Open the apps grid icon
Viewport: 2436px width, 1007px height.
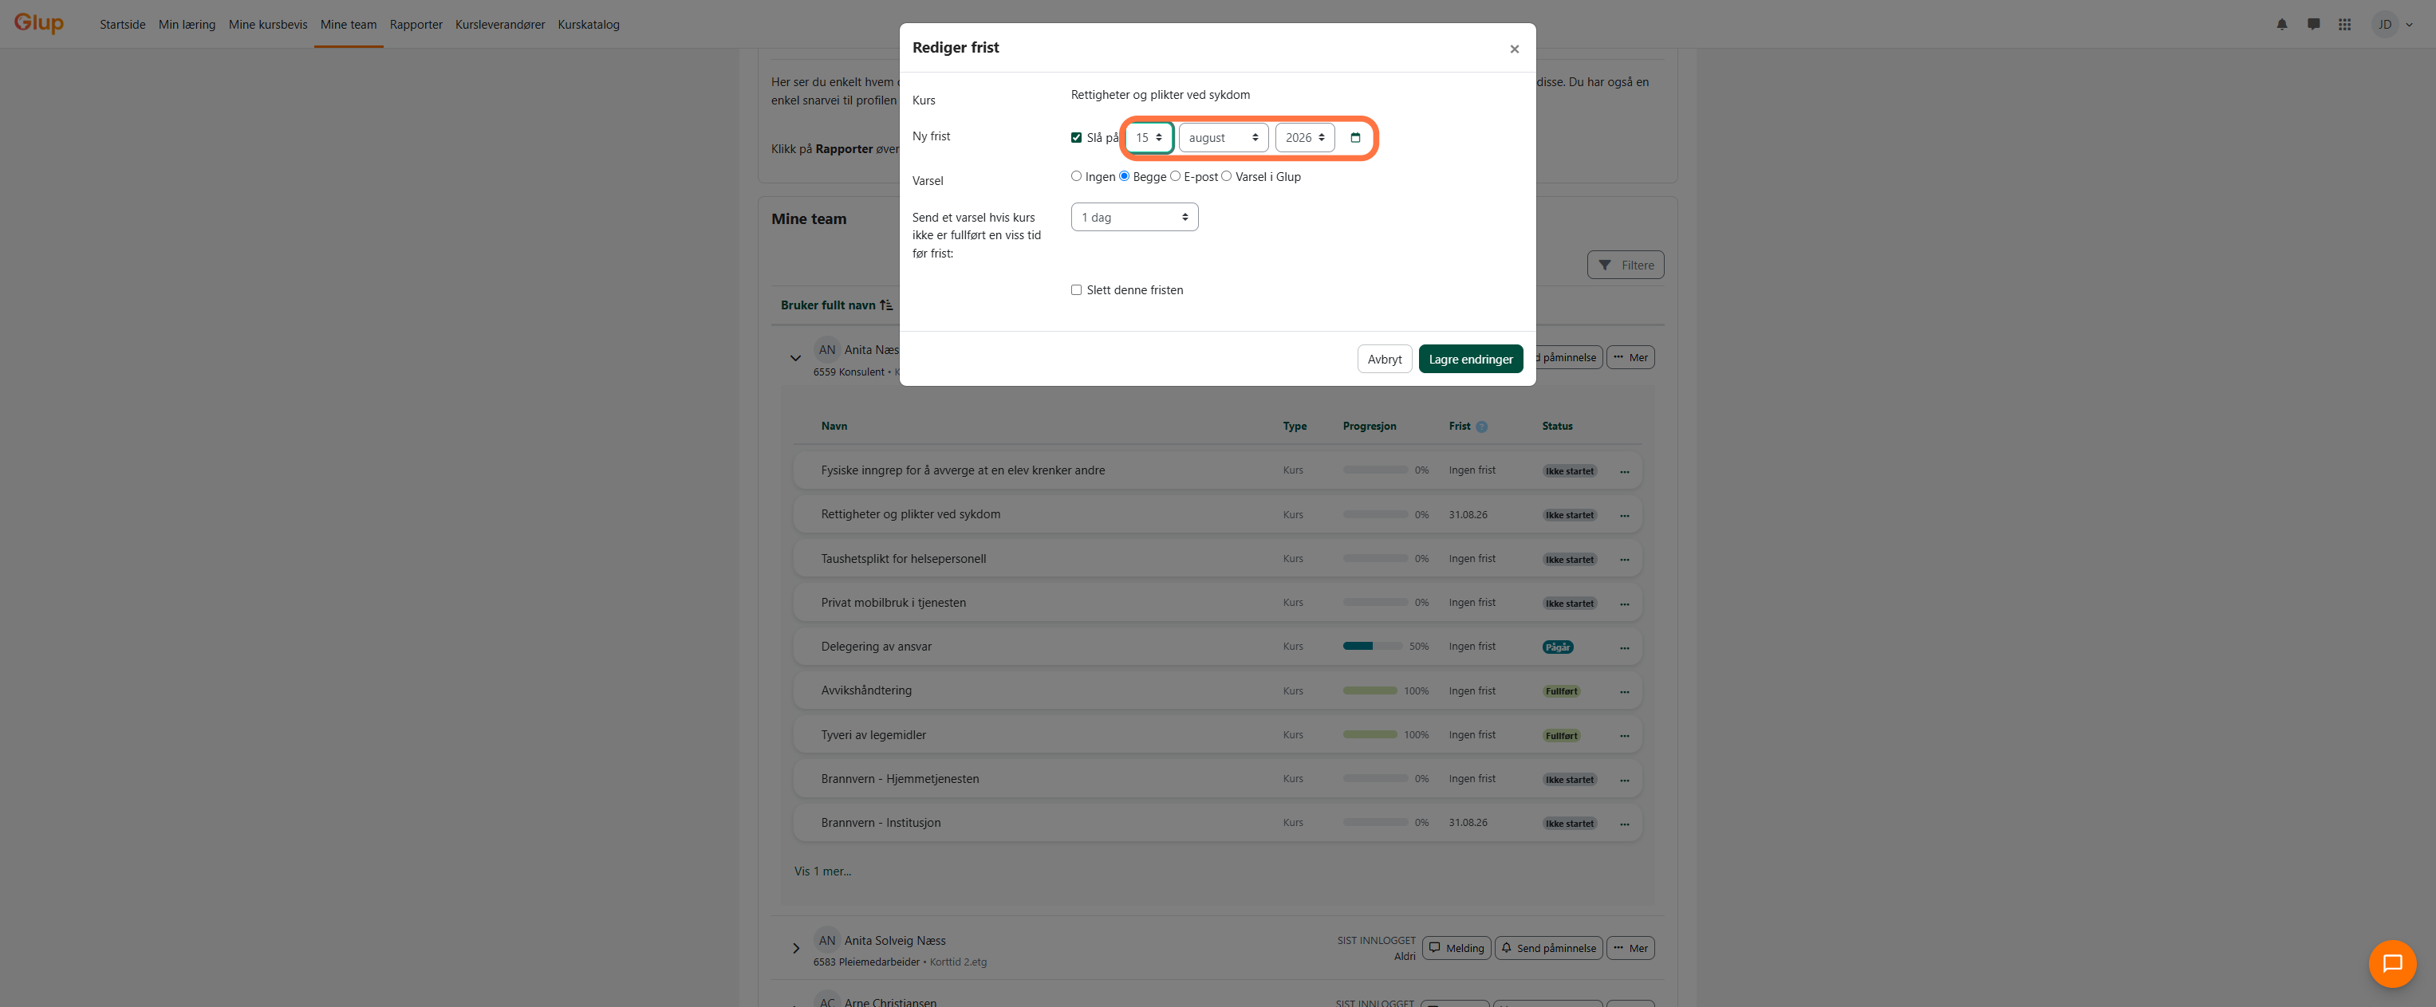coord(2344,25)
